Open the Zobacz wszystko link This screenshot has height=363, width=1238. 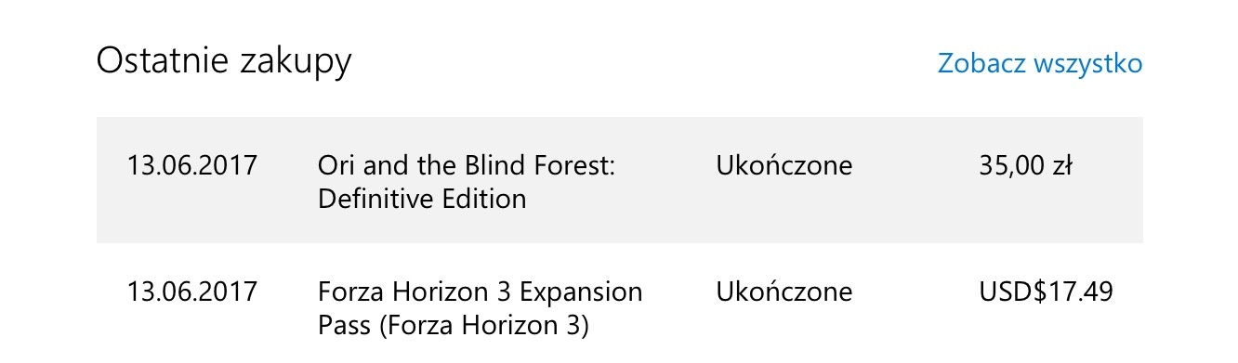pos(1040,63)
